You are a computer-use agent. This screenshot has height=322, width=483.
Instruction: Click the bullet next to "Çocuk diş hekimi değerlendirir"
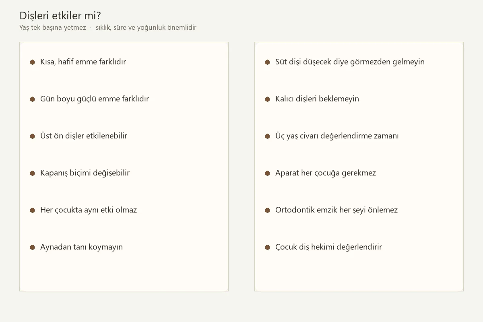268,247
